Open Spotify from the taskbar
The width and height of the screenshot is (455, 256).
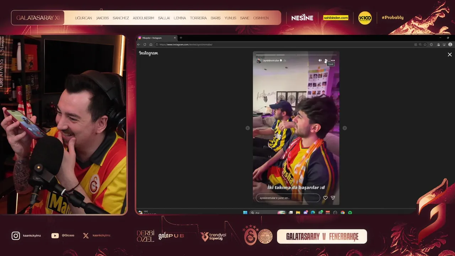350,212
